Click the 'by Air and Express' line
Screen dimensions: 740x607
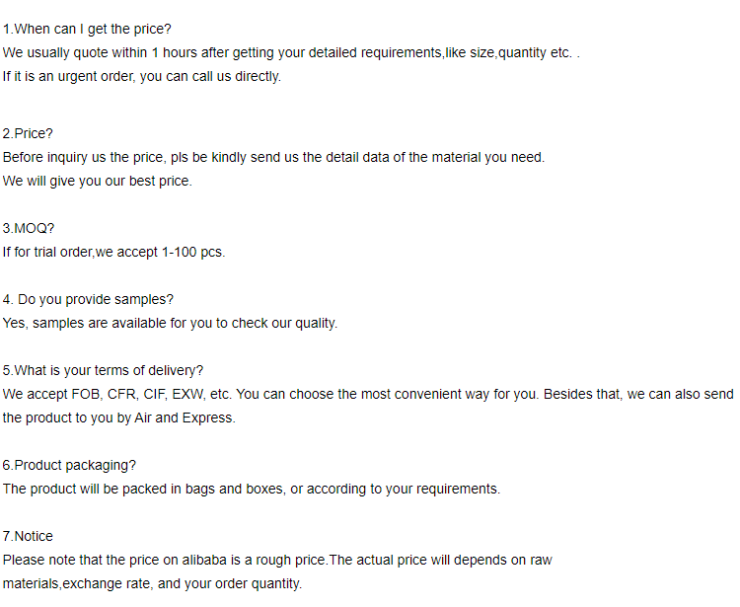(x=118, y=417)
